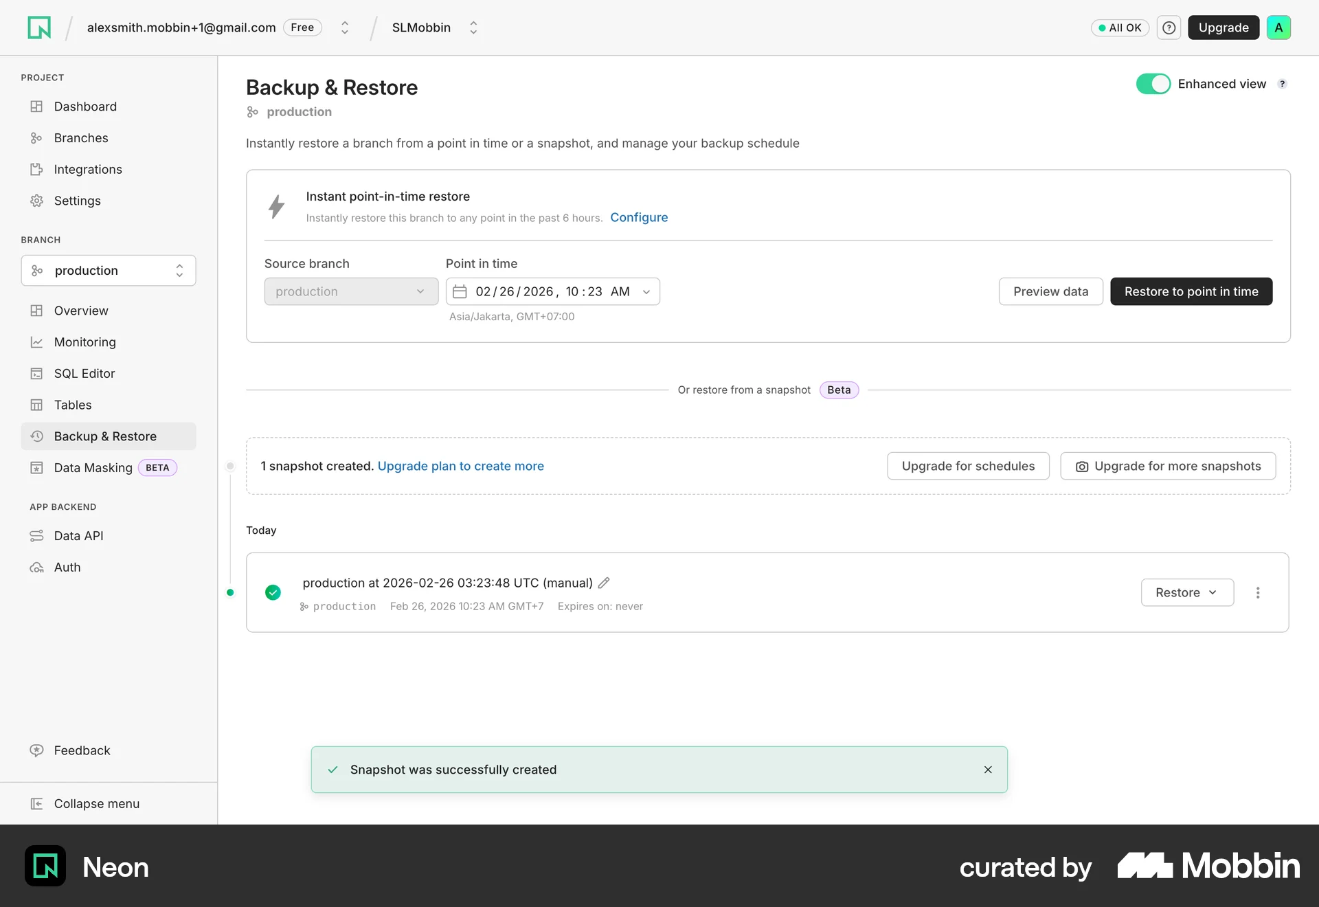
Task: Click the Tables icon in sidebar
Action: pyautogui.click(x=36, y=405)
